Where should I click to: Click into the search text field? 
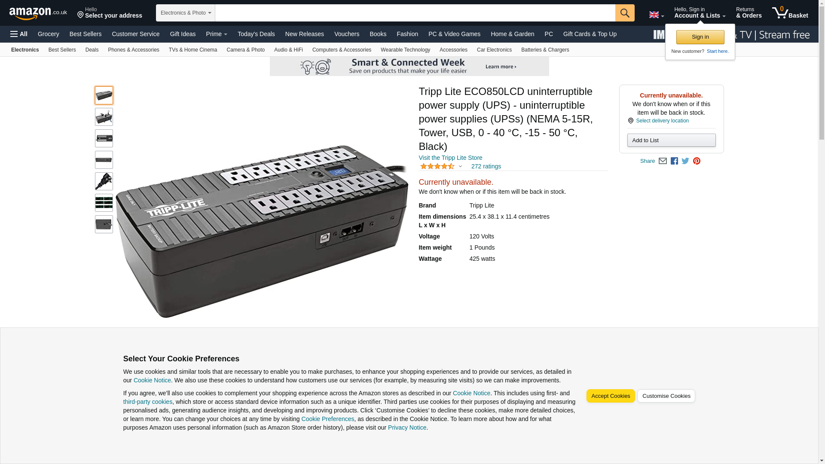(415, 13)
